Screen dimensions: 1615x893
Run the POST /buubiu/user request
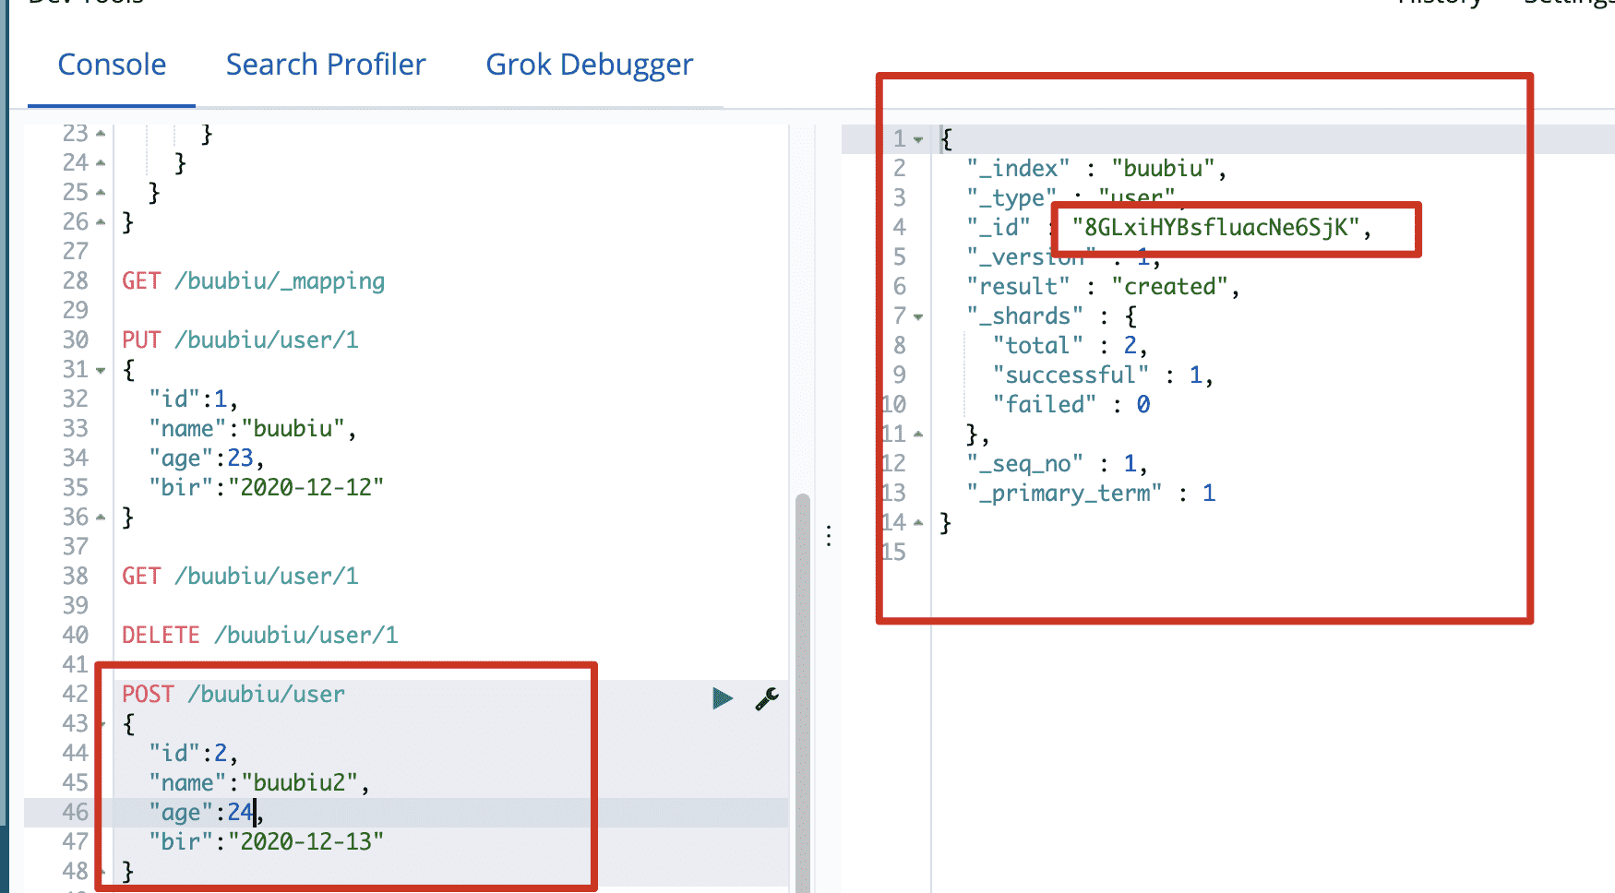click(722, 698)
